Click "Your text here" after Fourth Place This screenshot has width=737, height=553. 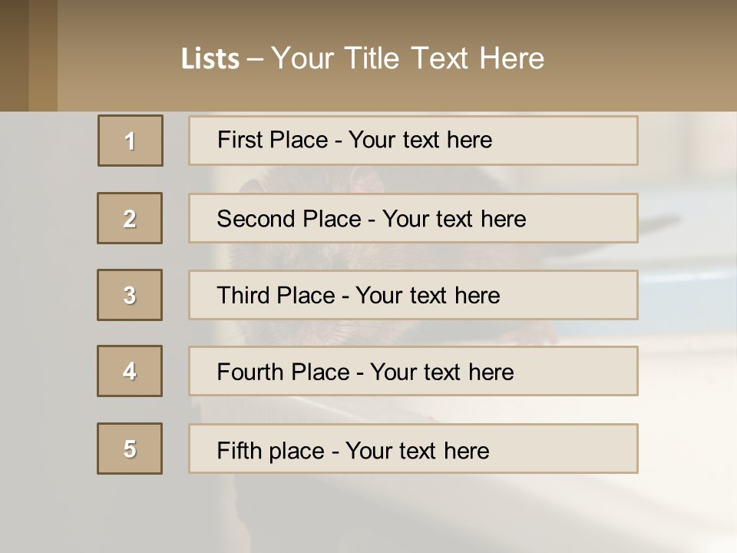coord(441,373)
